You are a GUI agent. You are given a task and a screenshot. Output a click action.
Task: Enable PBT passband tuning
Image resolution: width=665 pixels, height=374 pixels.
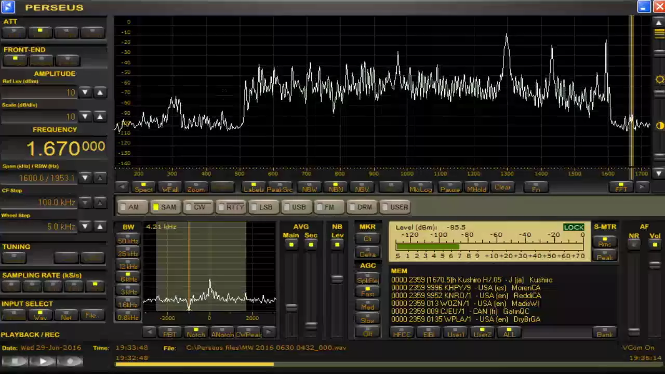coord(170,333)
